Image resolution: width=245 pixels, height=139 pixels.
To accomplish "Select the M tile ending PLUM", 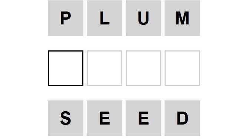I will (182, 18).
